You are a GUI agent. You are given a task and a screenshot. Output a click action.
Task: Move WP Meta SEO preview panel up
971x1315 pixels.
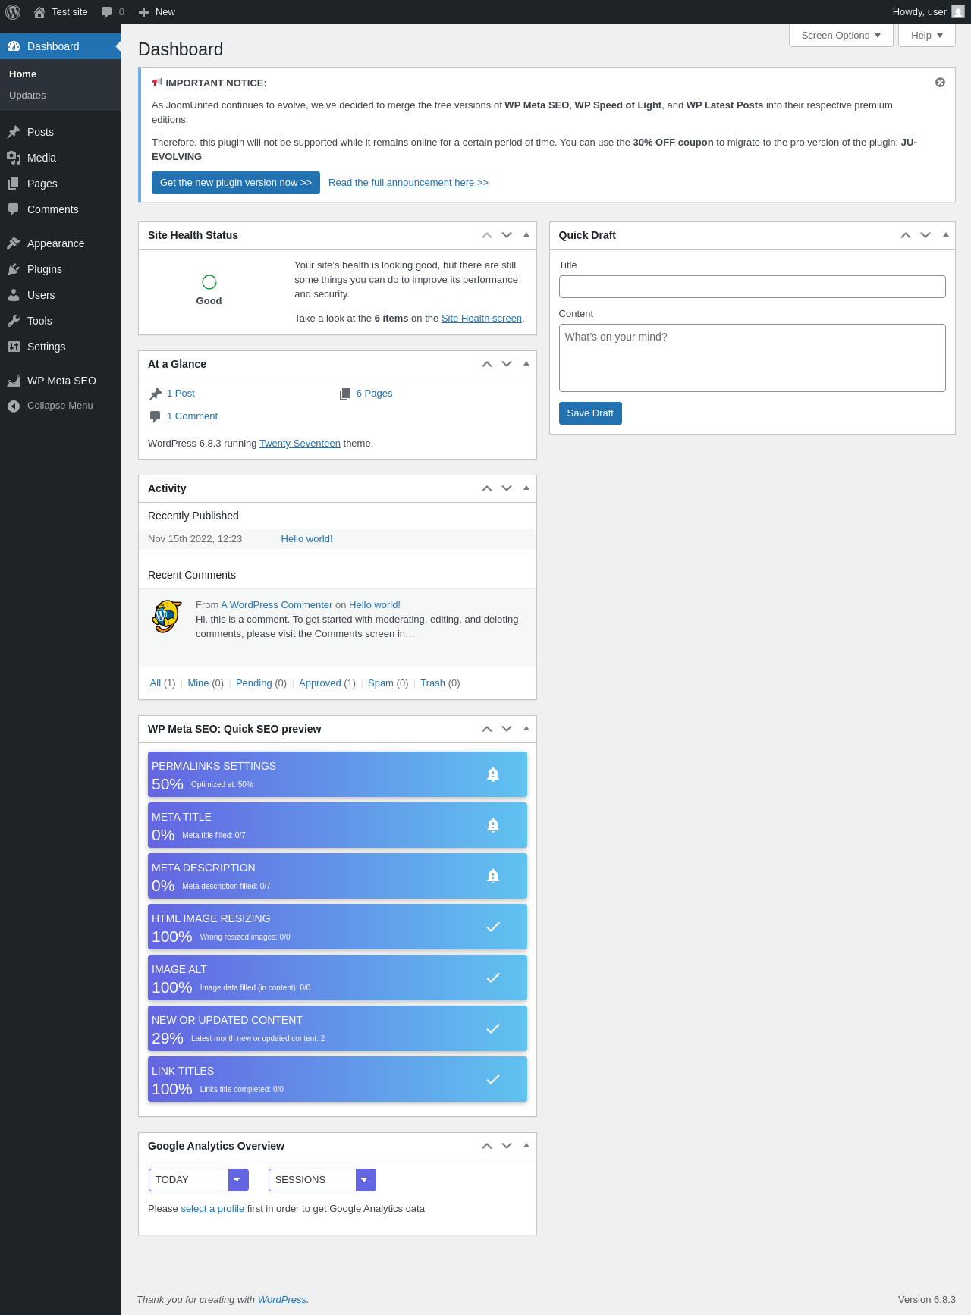coord(487,729)
